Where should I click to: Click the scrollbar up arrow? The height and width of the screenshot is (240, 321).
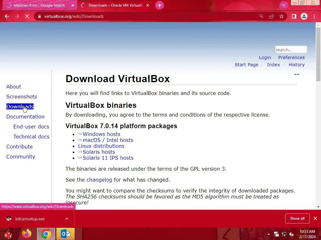click(x=318, y=24)
